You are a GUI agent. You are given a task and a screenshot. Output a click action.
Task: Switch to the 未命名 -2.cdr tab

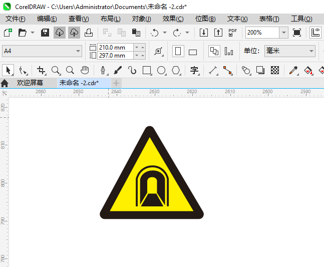tap(84, 83)
